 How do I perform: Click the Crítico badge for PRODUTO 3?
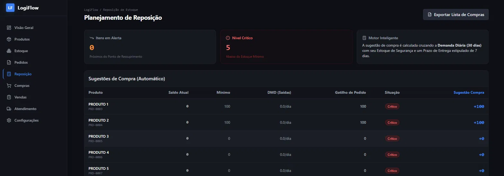pos(392,138)
